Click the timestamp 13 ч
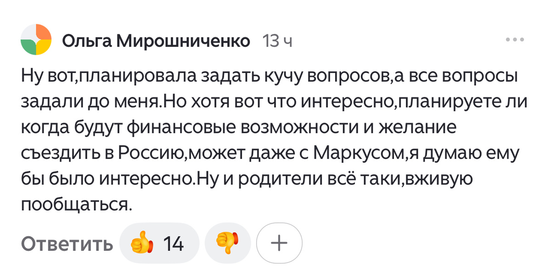The width and height of the screenshot is (551, 277). point(278,40)
